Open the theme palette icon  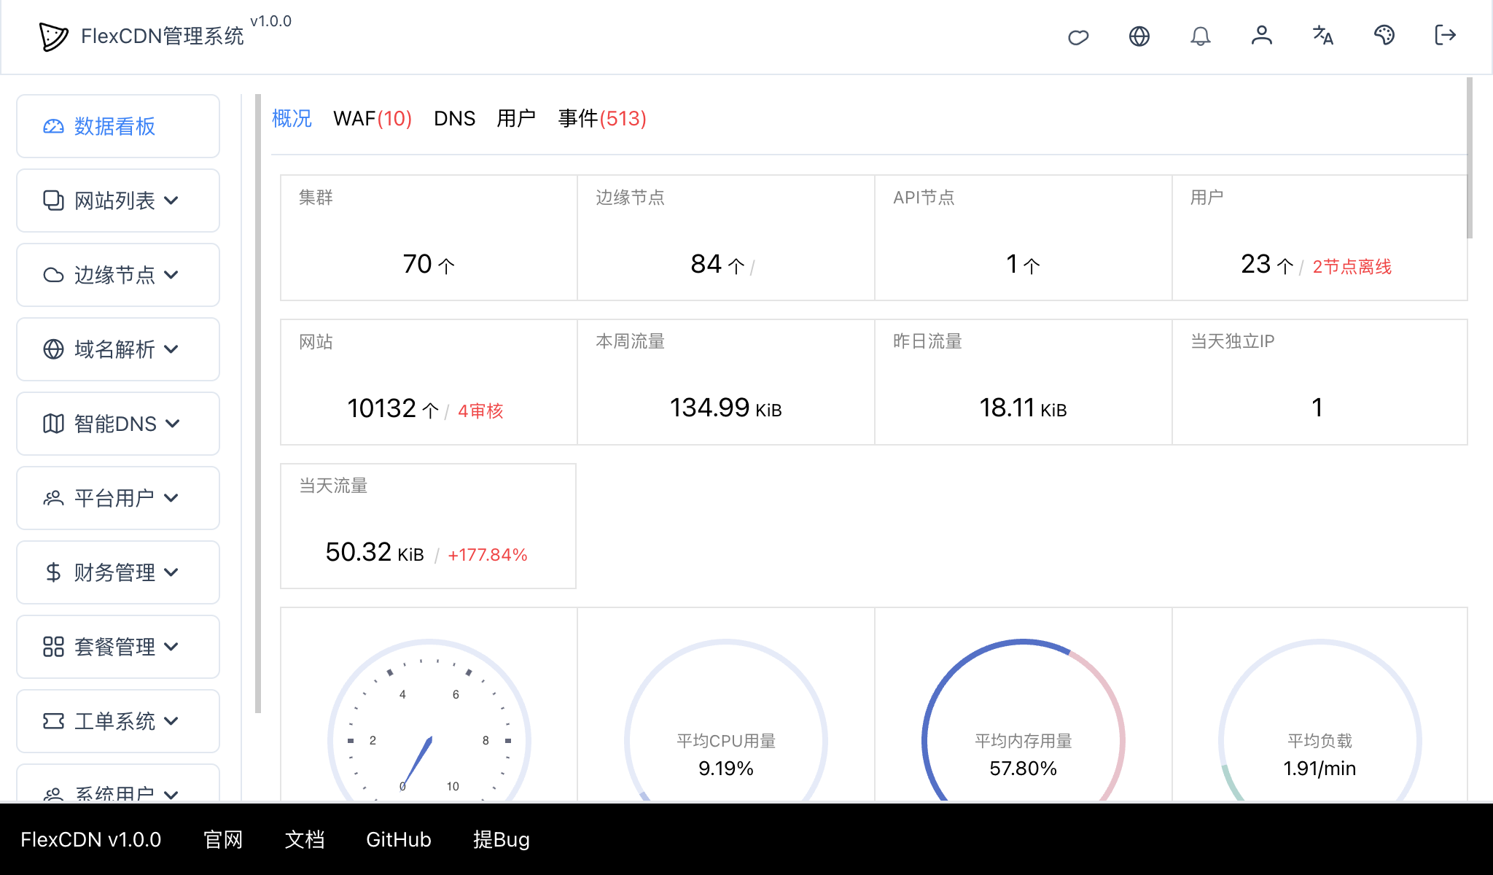point(1384,36)
